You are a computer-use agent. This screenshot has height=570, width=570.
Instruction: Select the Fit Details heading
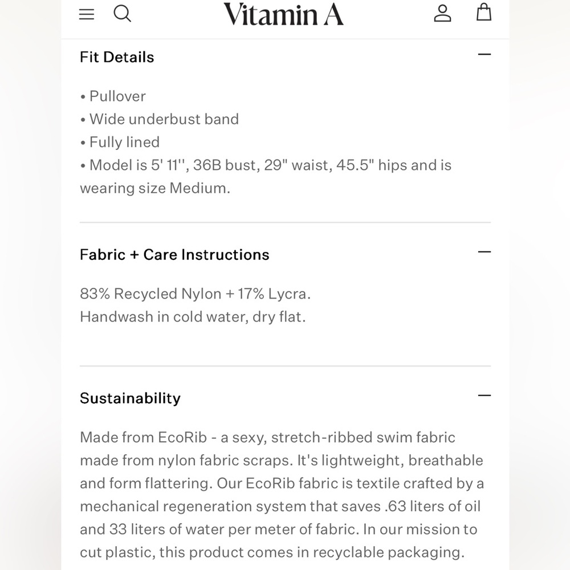(x=117, y=57)
